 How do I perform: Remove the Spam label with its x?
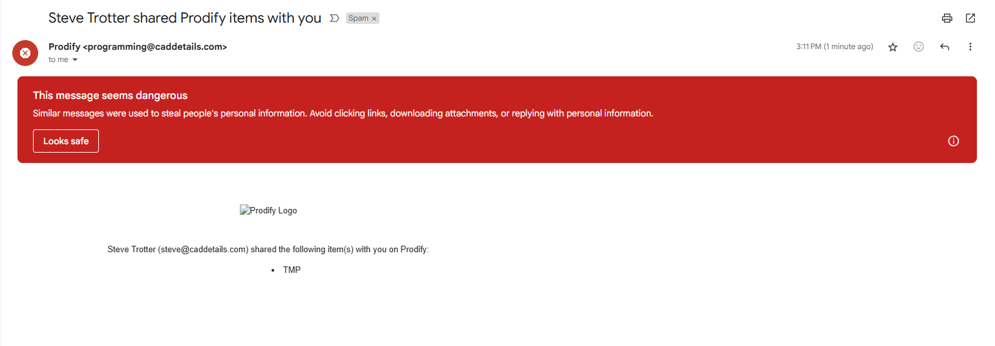[374, 19]
